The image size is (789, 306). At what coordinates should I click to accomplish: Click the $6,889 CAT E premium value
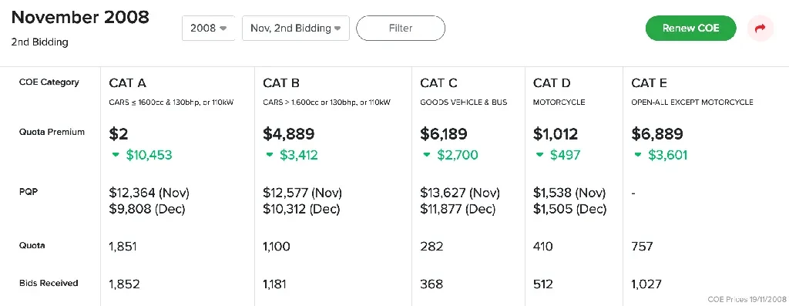[x=657, y=134]
